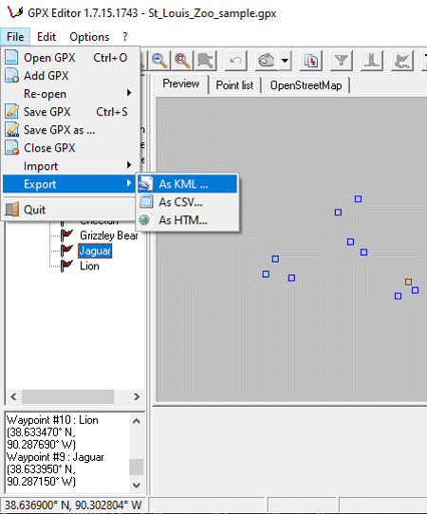427x514 pixels.
Task: Click the 'Waypoint #10 : Lion' text
Action: pyautogui.click(x=52, y=420)
